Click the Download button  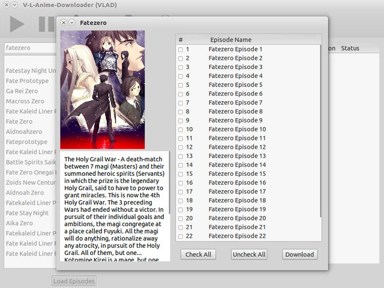click(299, 254)
